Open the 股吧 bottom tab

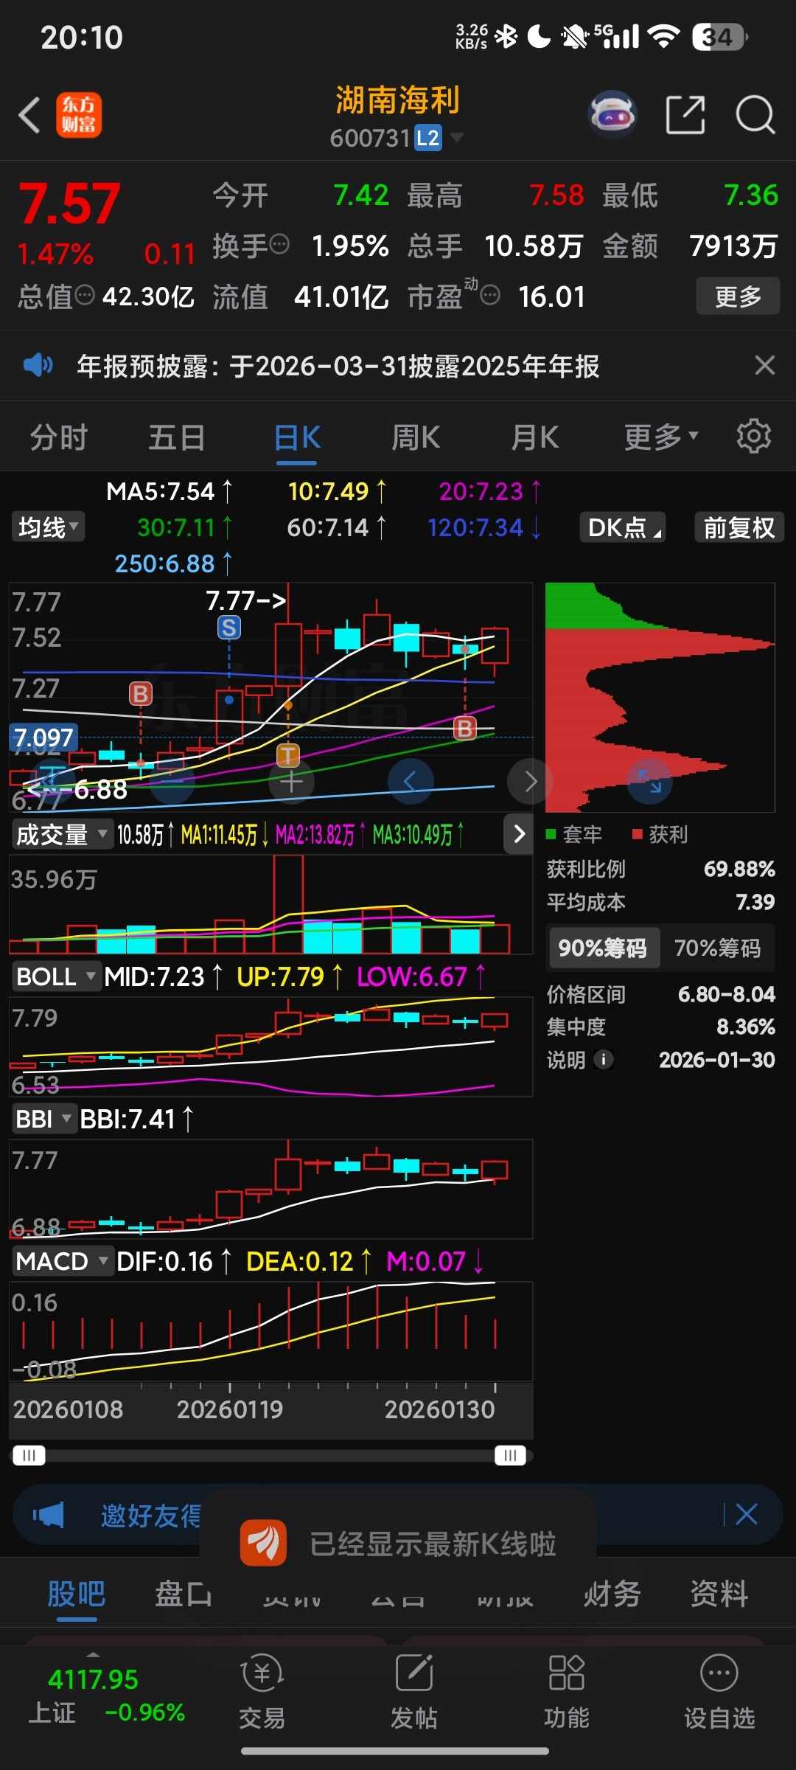[x=77, y=1594]
